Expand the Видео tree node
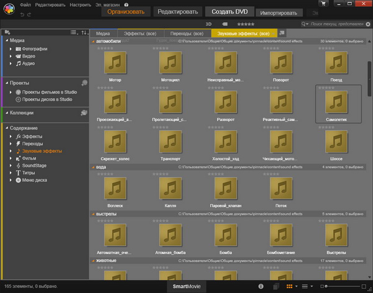Screen dimensions: 373x293 [x=11, y=56]
